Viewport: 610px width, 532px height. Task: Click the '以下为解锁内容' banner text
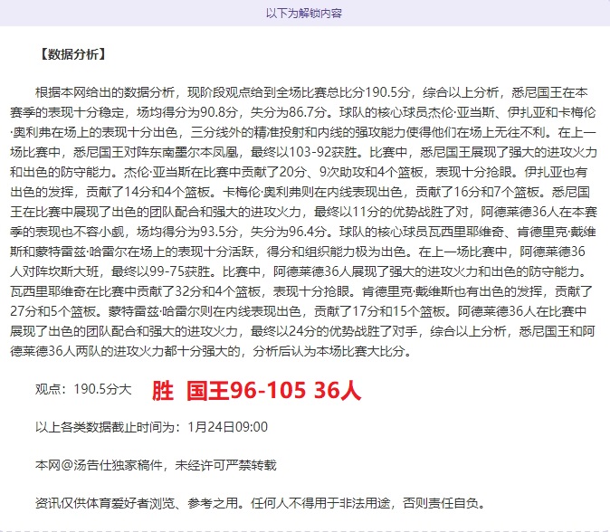coord(304,14)
